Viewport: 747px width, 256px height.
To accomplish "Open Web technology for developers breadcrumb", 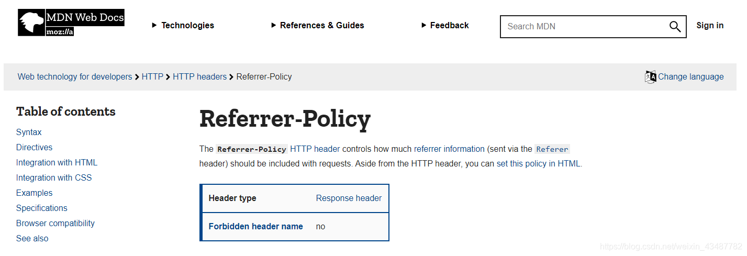I will click(75, 76).
